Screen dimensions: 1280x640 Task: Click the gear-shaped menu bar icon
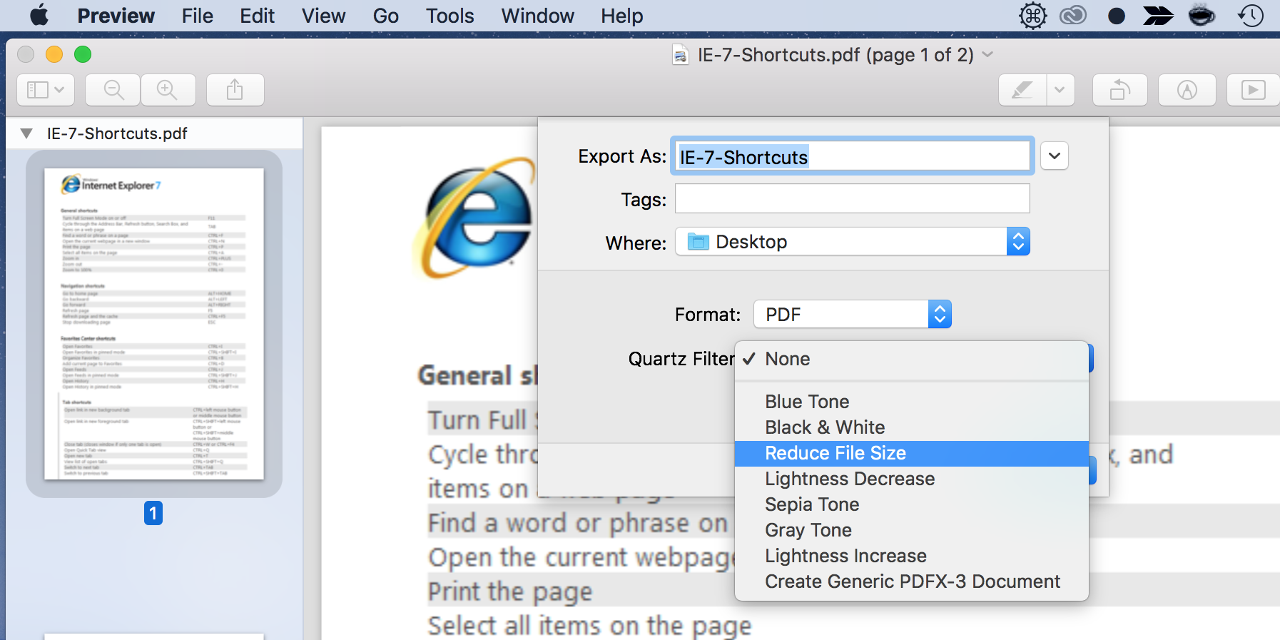coord(1032,16)
